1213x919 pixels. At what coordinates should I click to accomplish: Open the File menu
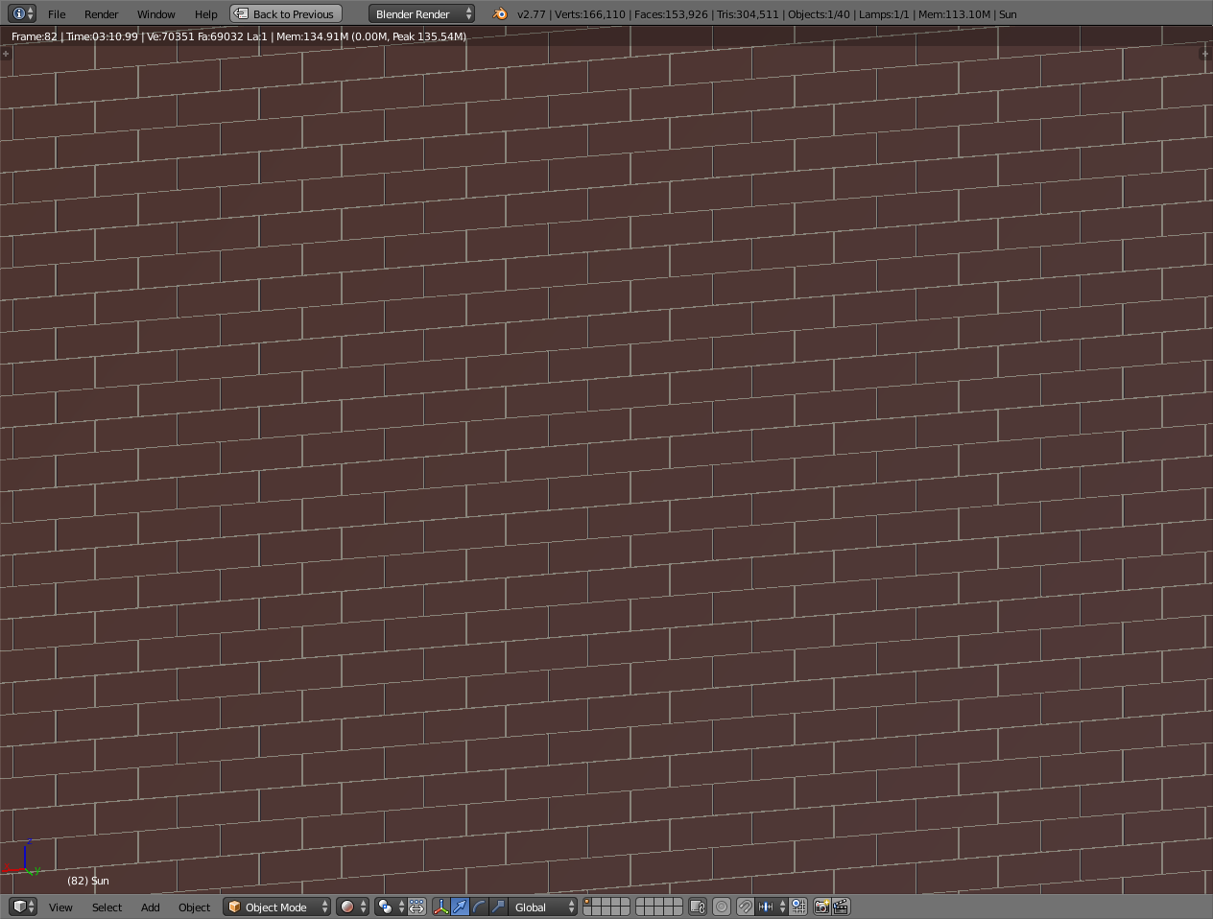(x=57, y=14)
